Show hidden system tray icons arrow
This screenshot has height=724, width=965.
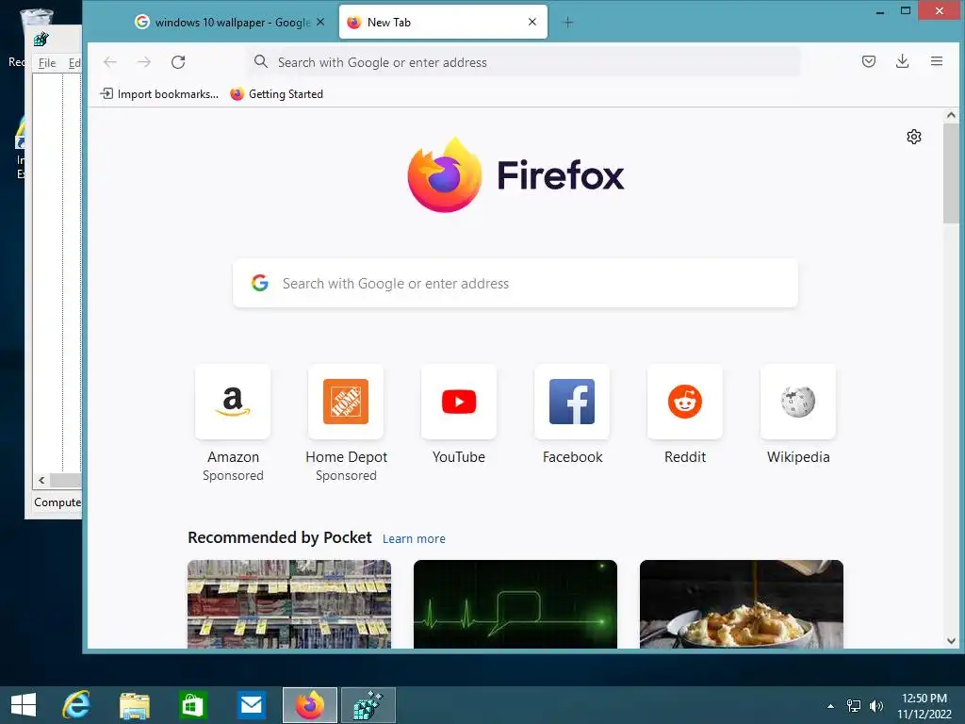pyautogui.click(x=831, y=706)
